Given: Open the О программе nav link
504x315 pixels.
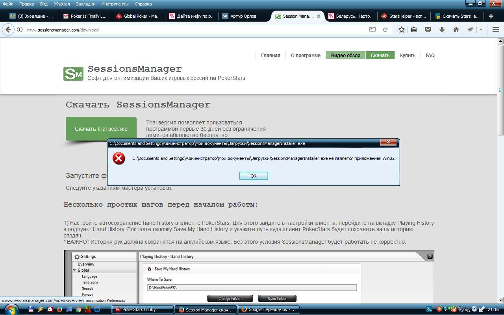Looking at the screenshot, I should pyautogui.click(x=306, y=56).
